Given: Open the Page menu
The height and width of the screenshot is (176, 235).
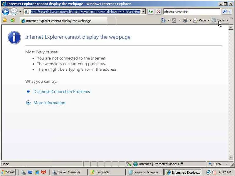Looking at the screenshot, I should [x=202, y=20].
